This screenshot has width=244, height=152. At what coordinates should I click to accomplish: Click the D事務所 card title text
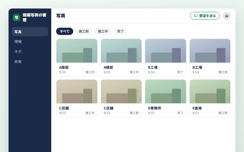(155, 108)
